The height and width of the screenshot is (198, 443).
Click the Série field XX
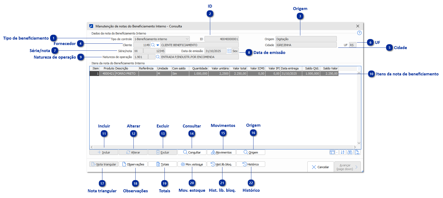tap(138, 51)
